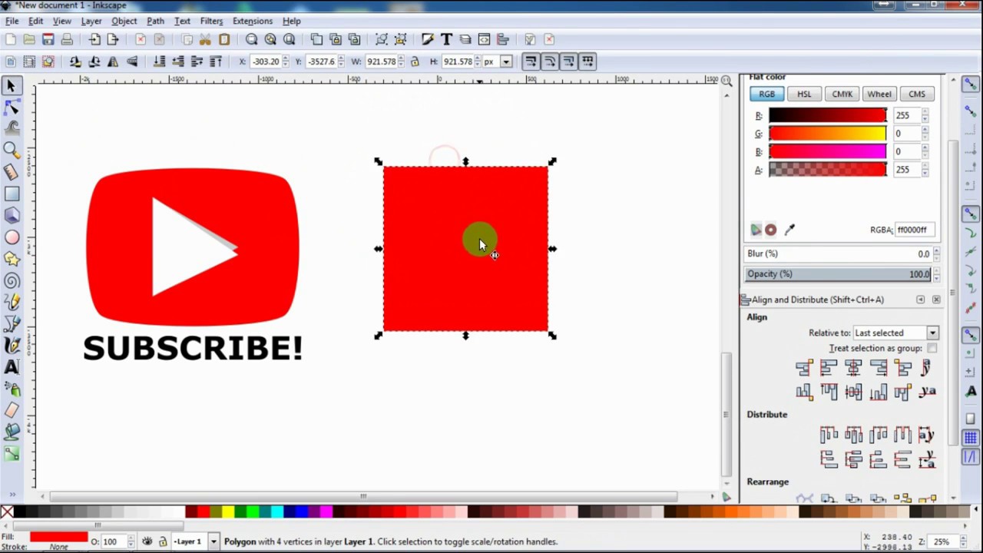Toggle current layer visibility eye

147,541
